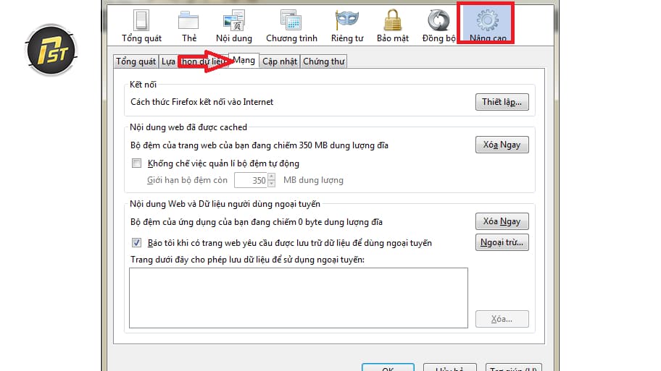Open the Chương trình applications panel icon
Image resolution: width=661 pixels, height=371 pixels.
coord(291,26)
